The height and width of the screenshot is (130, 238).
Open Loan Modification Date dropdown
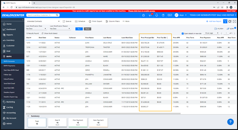36,29
